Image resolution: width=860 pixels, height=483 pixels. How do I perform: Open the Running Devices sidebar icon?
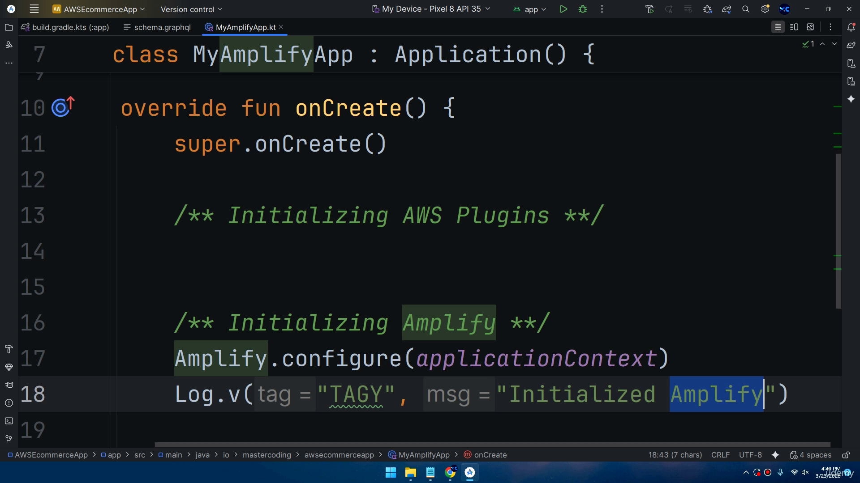point(851,81)
